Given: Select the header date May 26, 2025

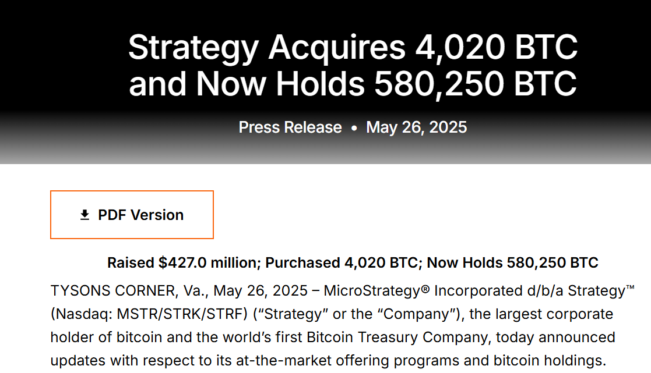Looking at the screenshot, I should point(417,127).
